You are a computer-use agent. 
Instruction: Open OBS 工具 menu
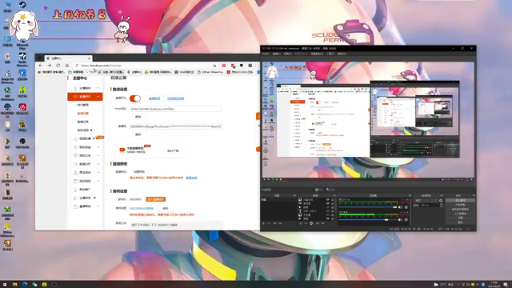pyautogui.click(x=330, y=54)
